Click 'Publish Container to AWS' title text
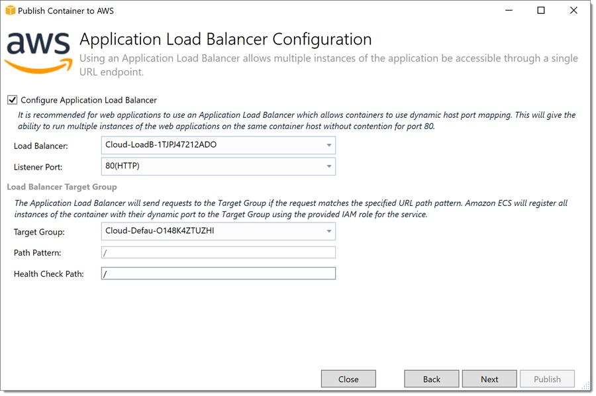Viewport: 596px width, 396px height. pyautogui.click(x=66, y=11)
